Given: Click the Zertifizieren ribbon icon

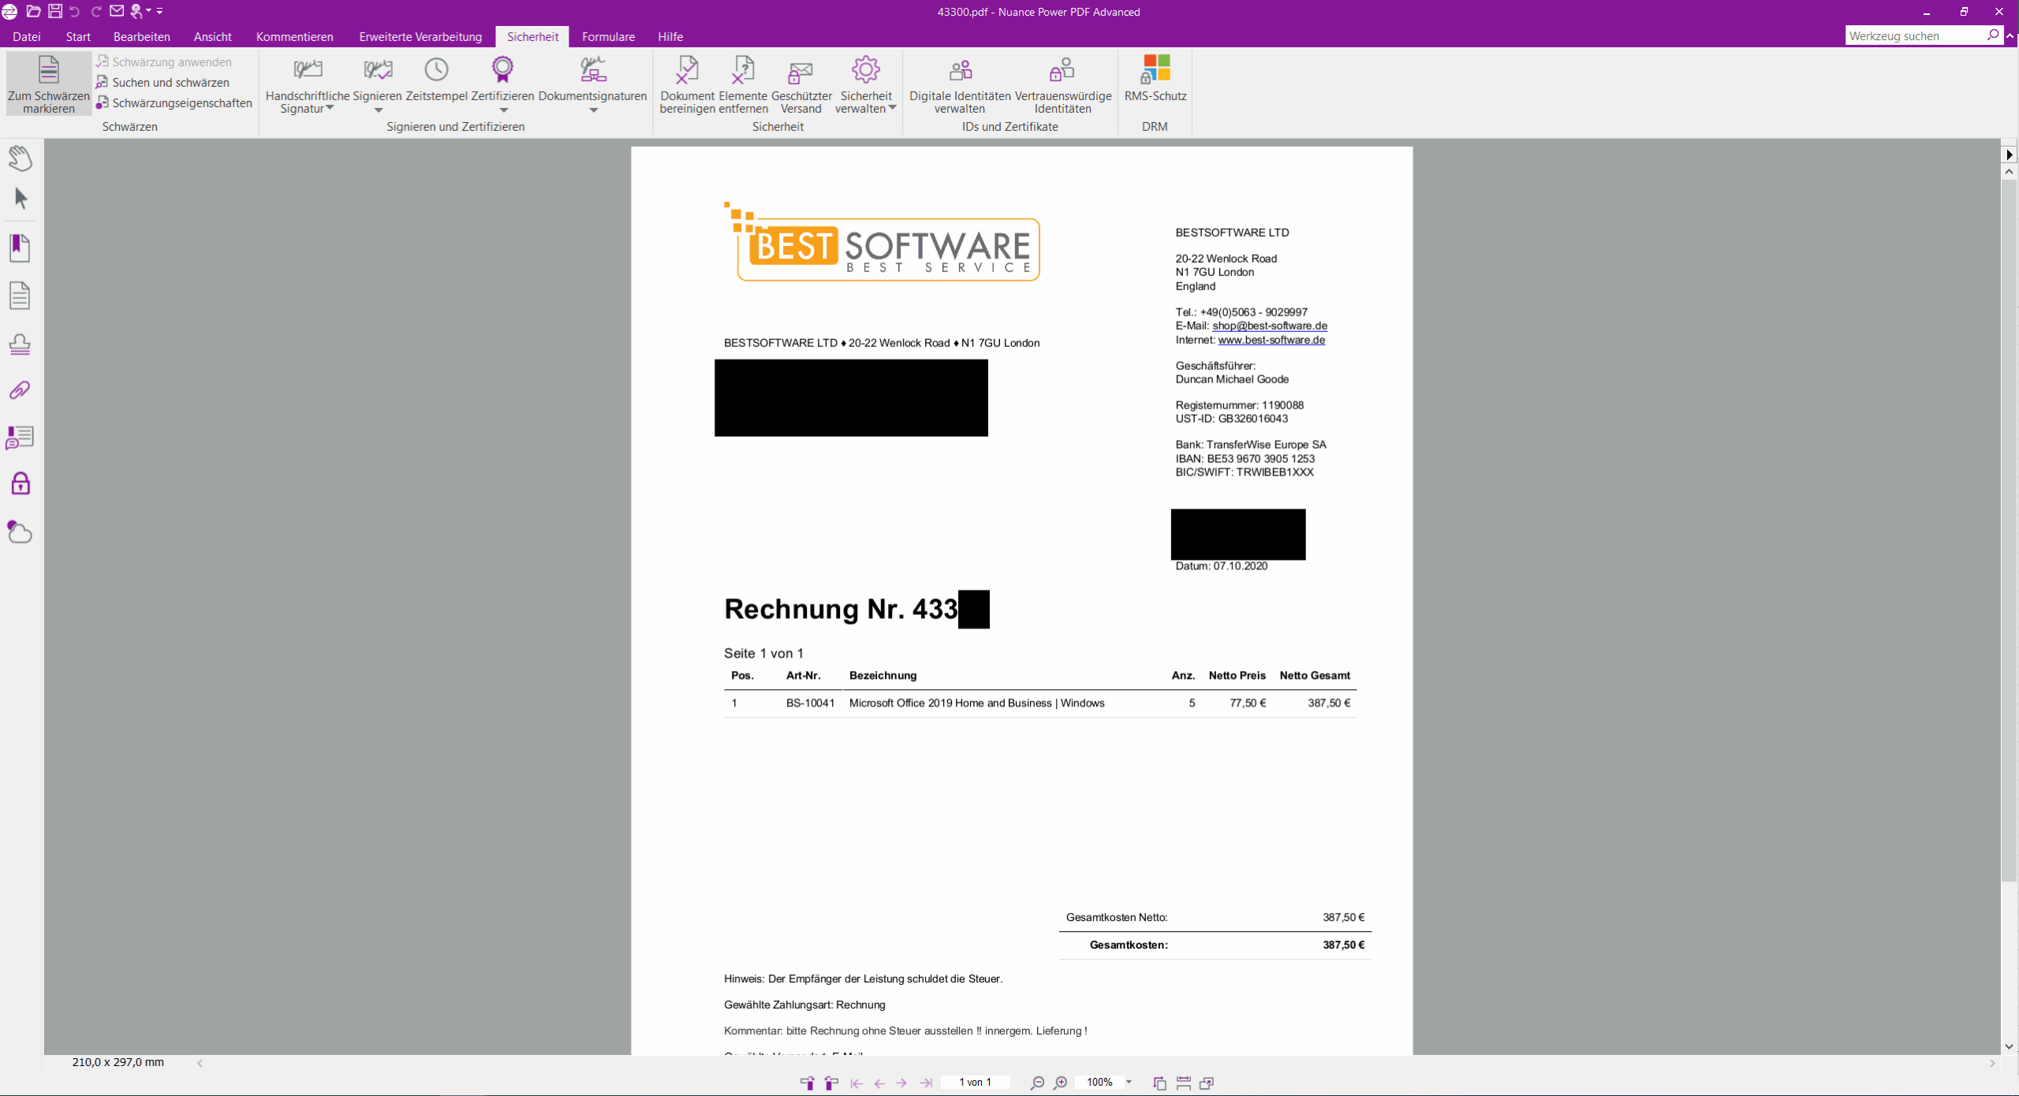Looking at the screenshot, I should [502, 71].
